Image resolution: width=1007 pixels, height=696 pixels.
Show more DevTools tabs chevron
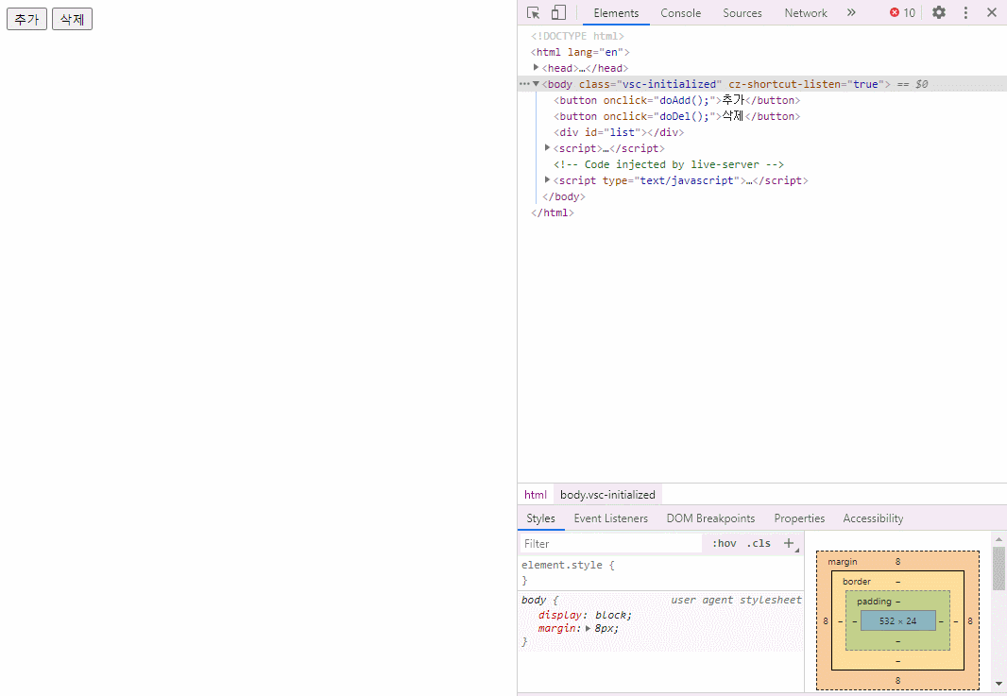(851, 13)
